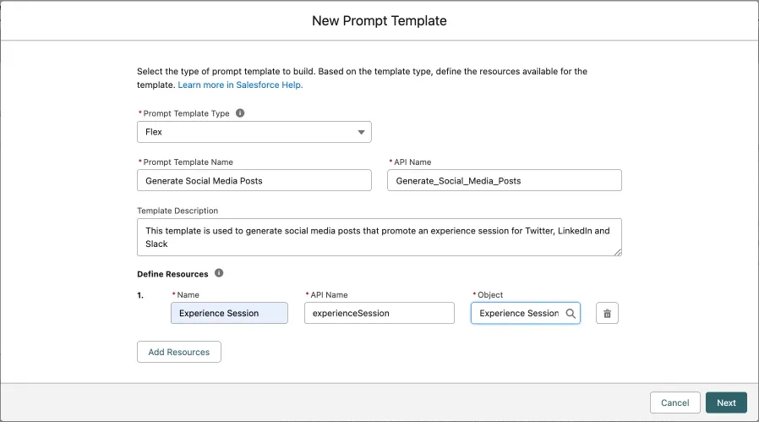
Task: Open the Learn more in Salesforce Help link
Action: 240,85
